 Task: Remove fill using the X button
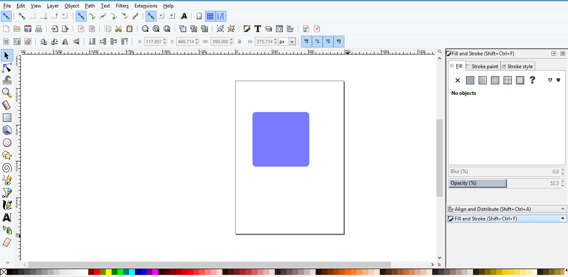[457, 80]
